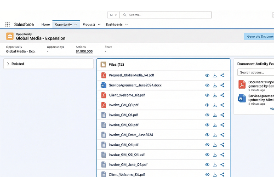Expand the Dashboards tab chevron menu
This screenshot has height=177, width=274.
click(x=126, y=25)
